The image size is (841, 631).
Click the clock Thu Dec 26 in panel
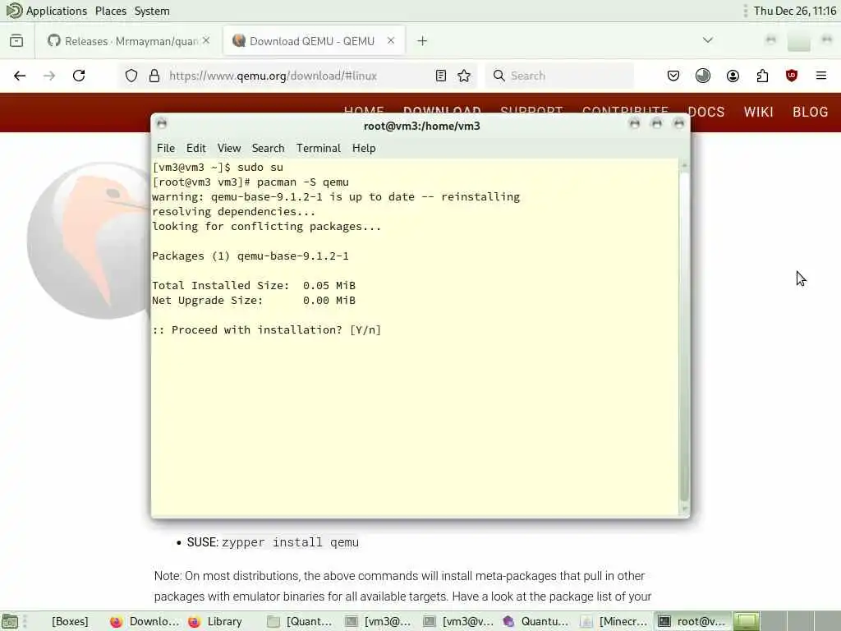(x=795, y=11)
